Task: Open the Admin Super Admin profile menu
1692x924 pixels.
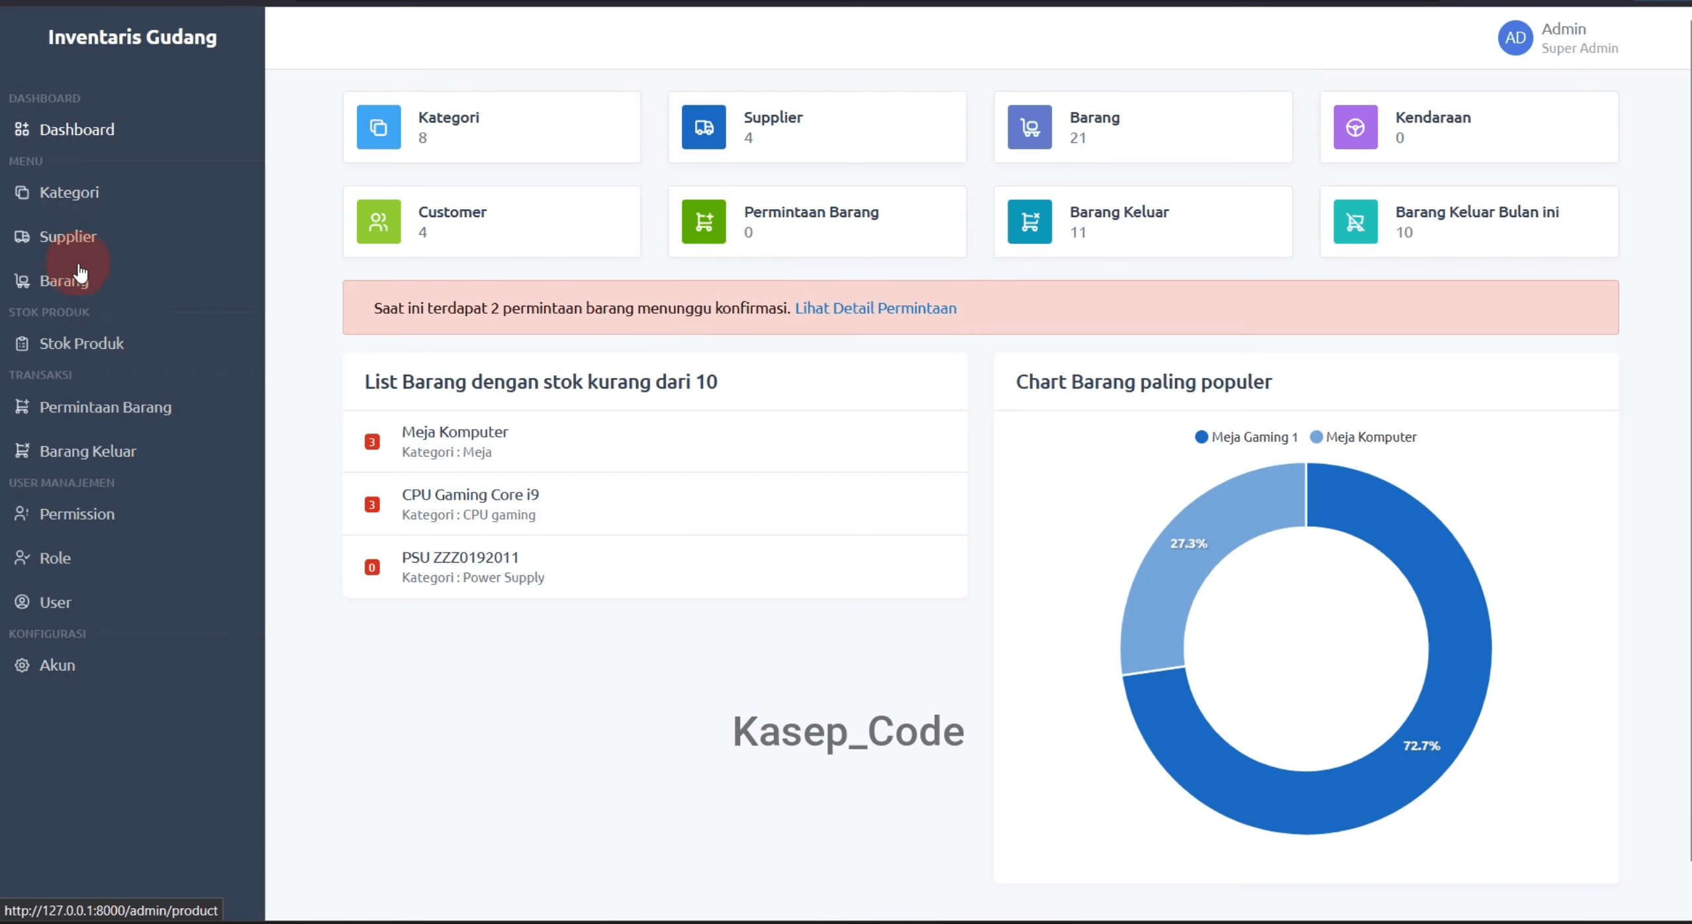Action: pyautogui.click(x=1558, y=38)
